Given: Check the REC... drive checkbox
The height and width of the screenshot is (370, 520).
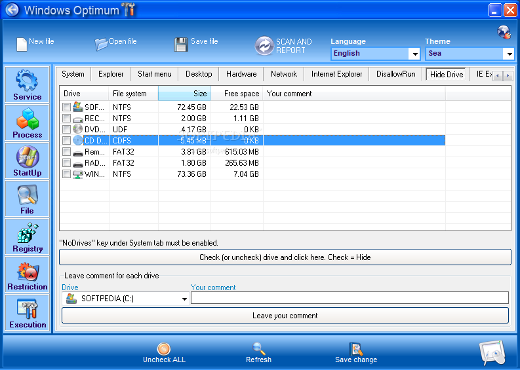Looking at the screenshot, I should point(67,119).
